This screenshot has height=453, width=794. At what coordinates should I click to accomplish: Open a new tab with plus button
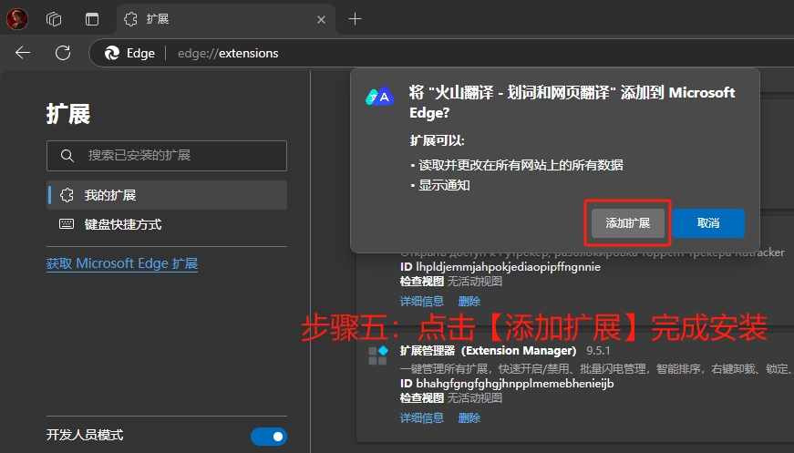click(x=355, y=19)
